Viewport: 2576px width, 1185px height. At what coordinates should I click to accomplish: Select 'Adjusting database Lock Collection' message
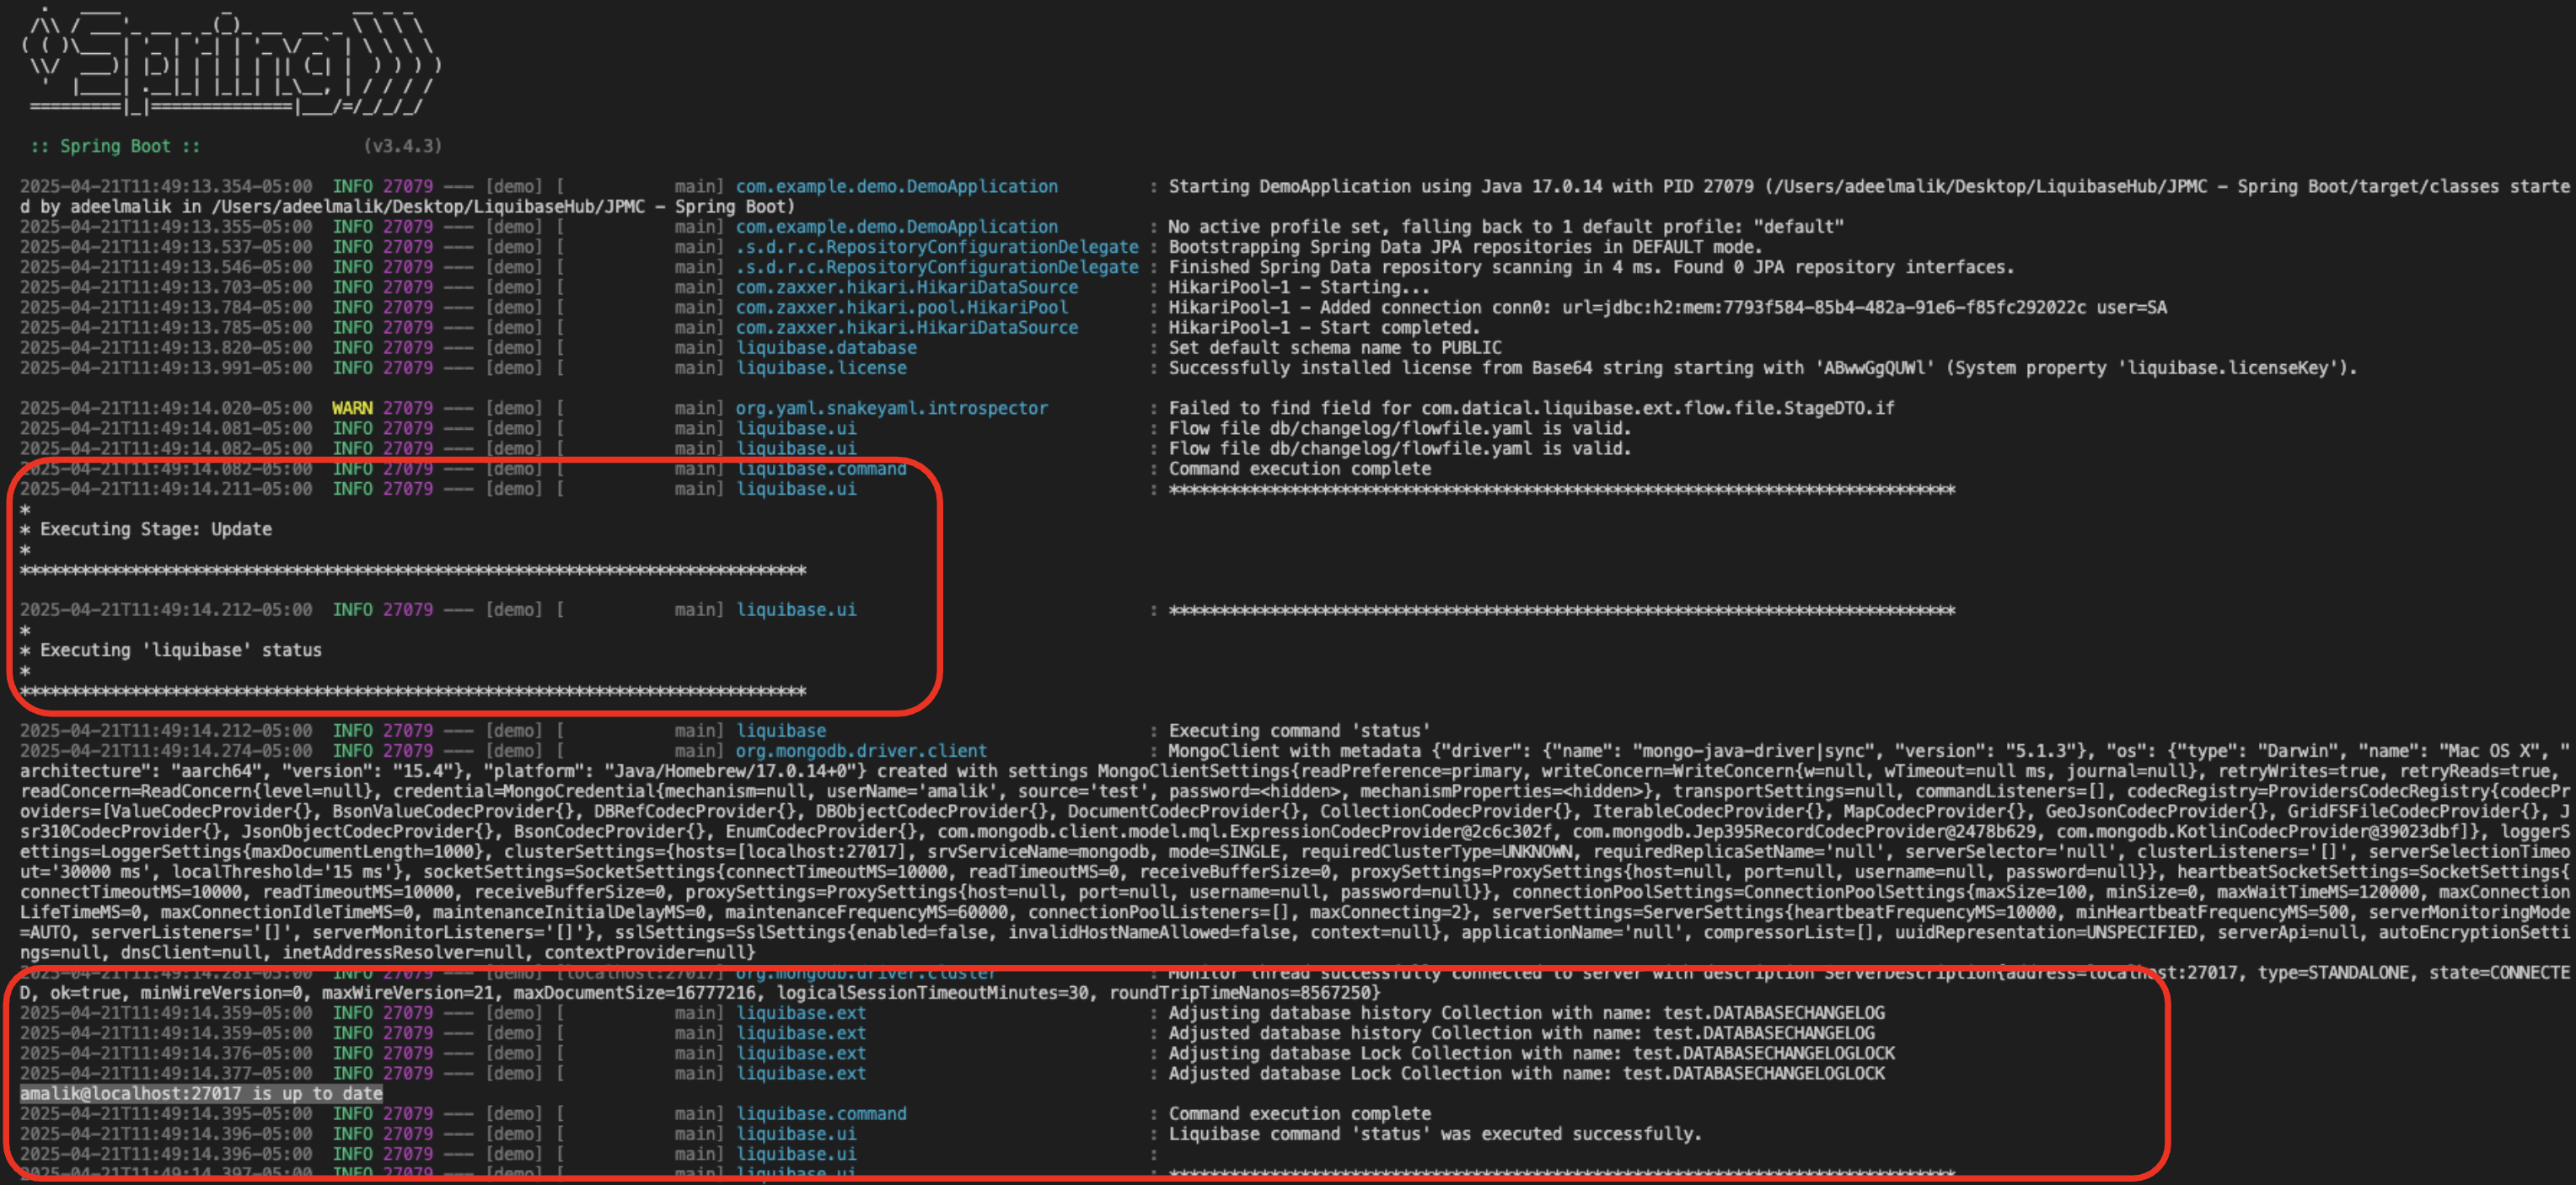(1531, 1053)
